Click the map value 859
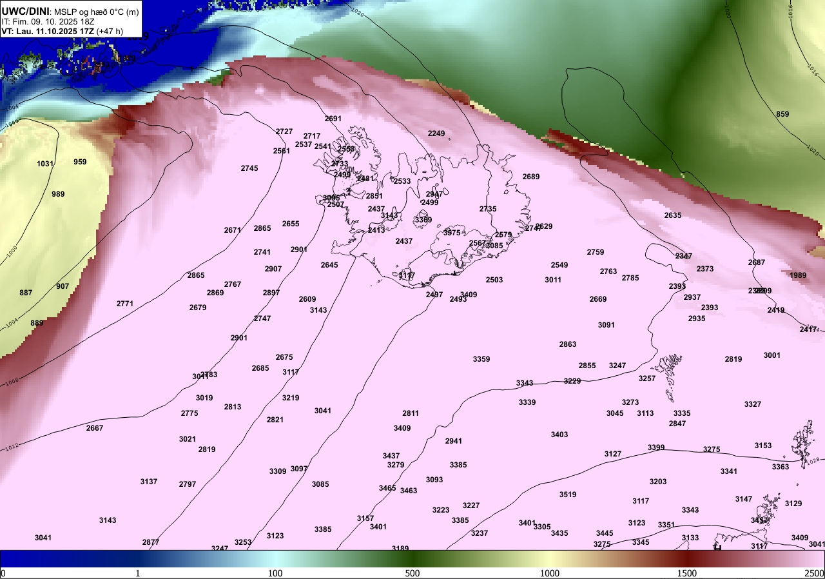825x579 pixels. [782, 114]
